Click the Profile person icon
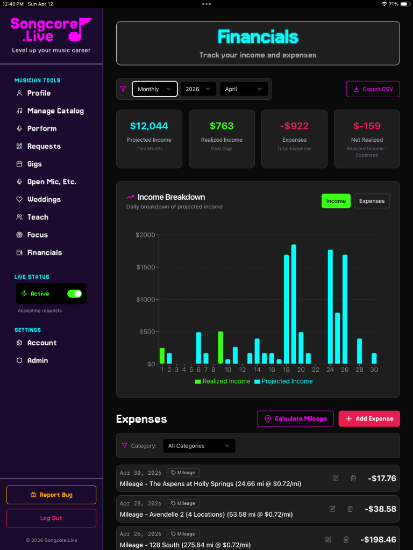The height and width of the screenshot is (550, 413). [19, 93]
